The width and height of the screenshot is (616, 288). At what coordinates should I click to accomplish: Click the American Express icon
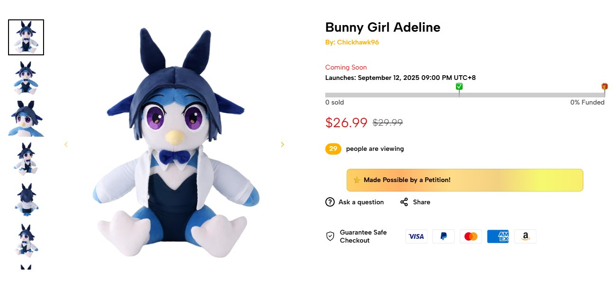(x=498, y=236)
